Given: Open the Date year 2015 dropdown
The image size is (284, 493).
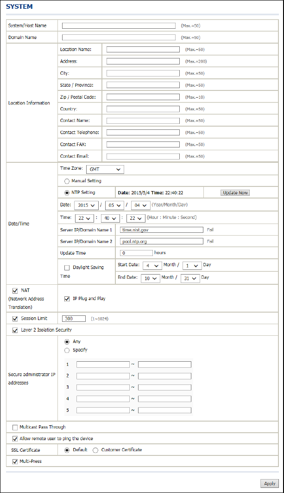Looking at the screenshot, I should point(86,205).
